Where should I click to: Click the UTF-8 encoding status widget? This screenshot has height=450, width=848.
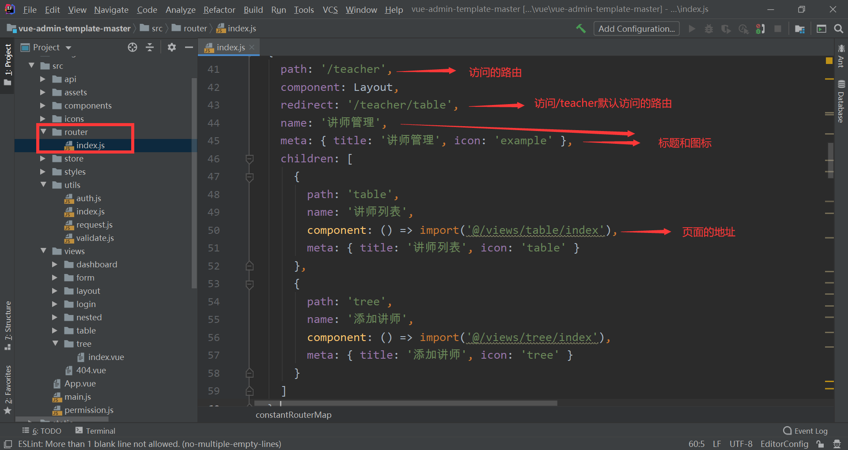click(x=741, y=444)
